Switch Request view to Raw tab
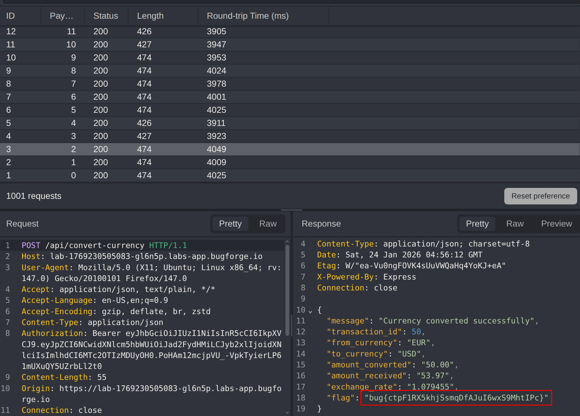Image resolution: width=580 pixels, height=416 pixels. (268, 224)
